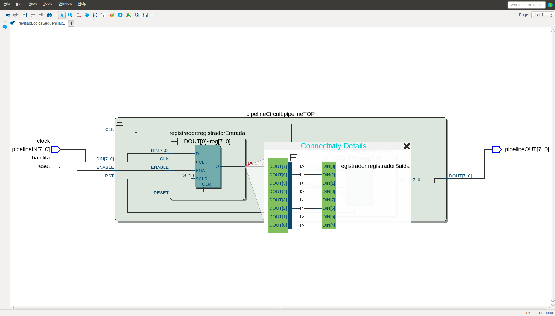The height and width of the screenshot is (316, 555).
Task: Open the Tools menu
Action: click(48, 4)
